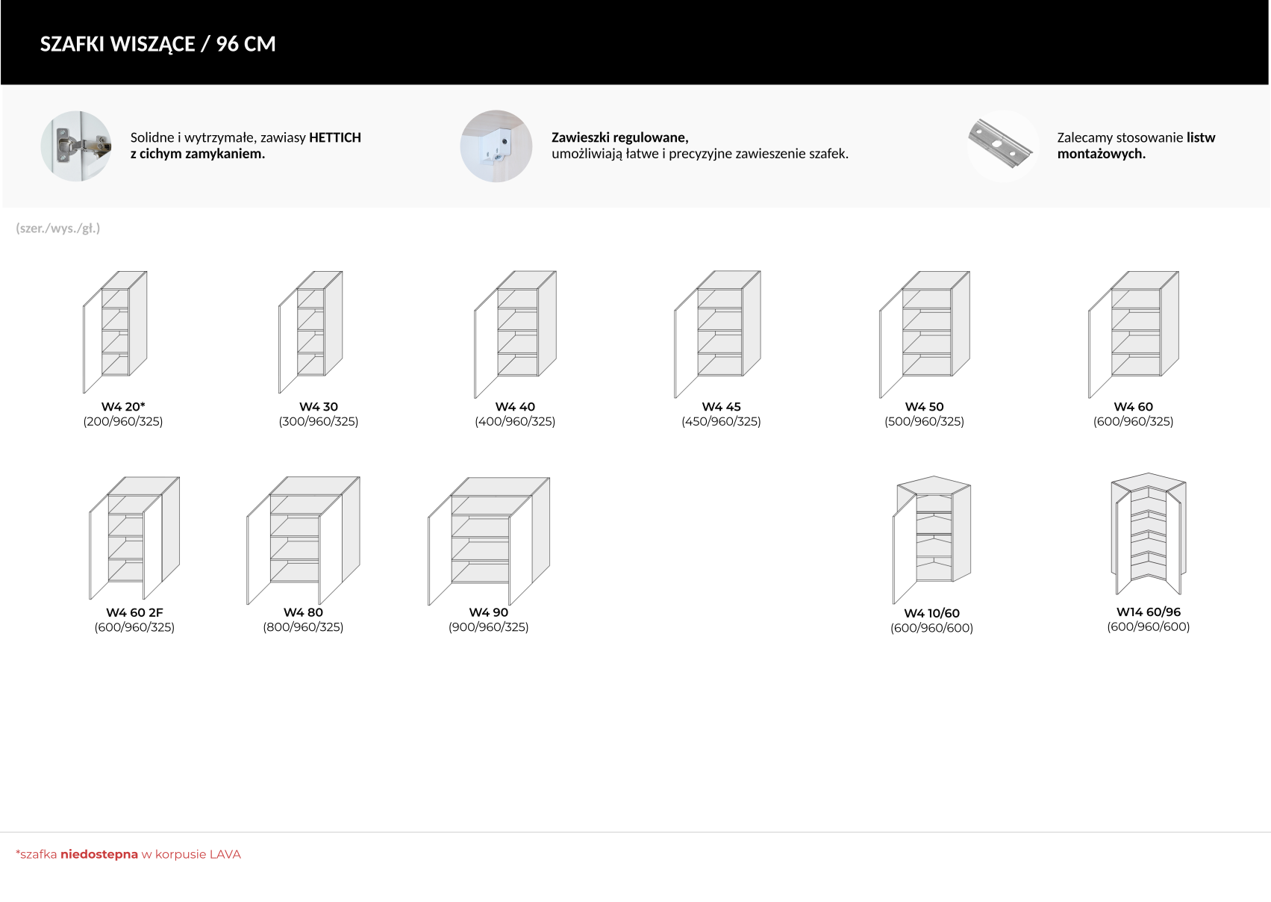
Task: Select the W14 60/96 corner cabinet drawing
Action: tap(1148, 533)
